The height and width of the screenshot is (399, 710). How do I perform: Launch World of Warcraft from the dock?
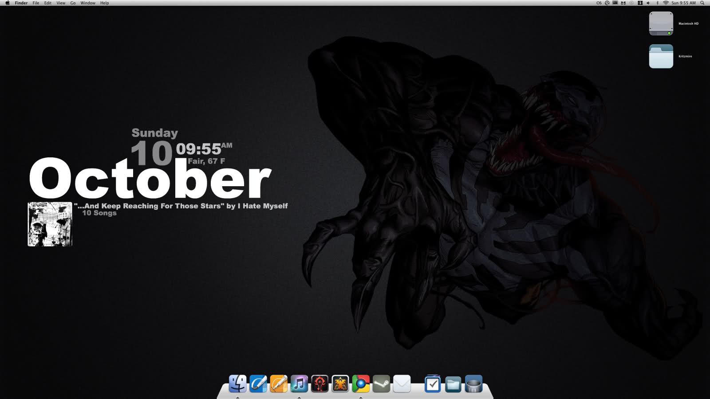point(320,383)
